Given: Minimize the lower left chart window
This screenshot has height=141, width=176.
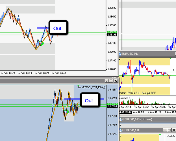Looking at the screenshot, I should [x=107, y=81].
